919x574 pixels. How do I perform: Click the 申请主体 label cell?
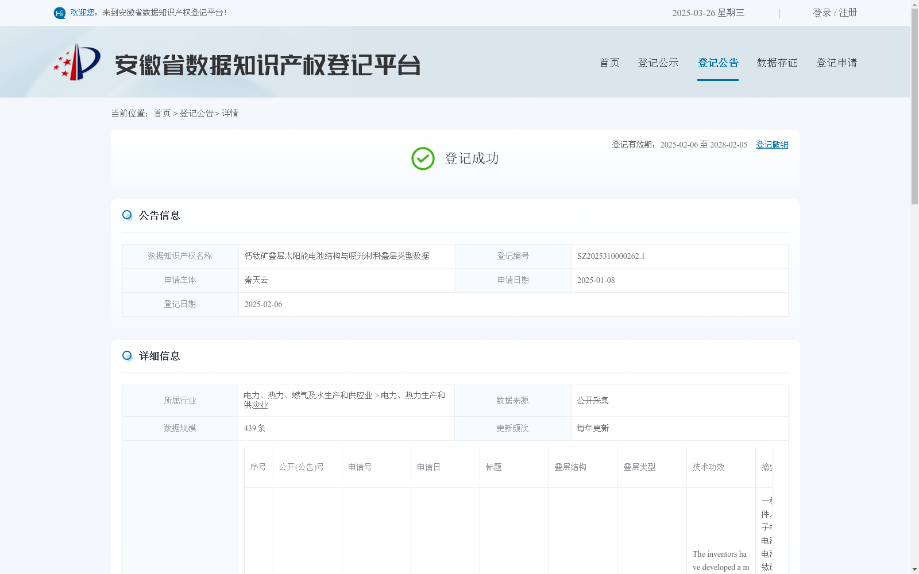[x=180, y=280]
